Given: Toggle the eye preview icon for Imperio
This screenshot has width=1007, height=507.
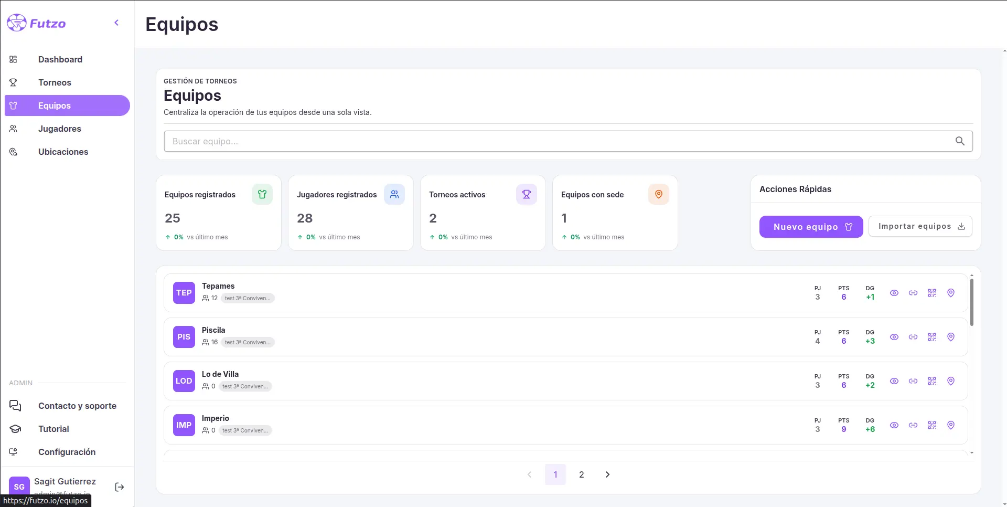Looking at the screenshot, I should tap(894, 425).
